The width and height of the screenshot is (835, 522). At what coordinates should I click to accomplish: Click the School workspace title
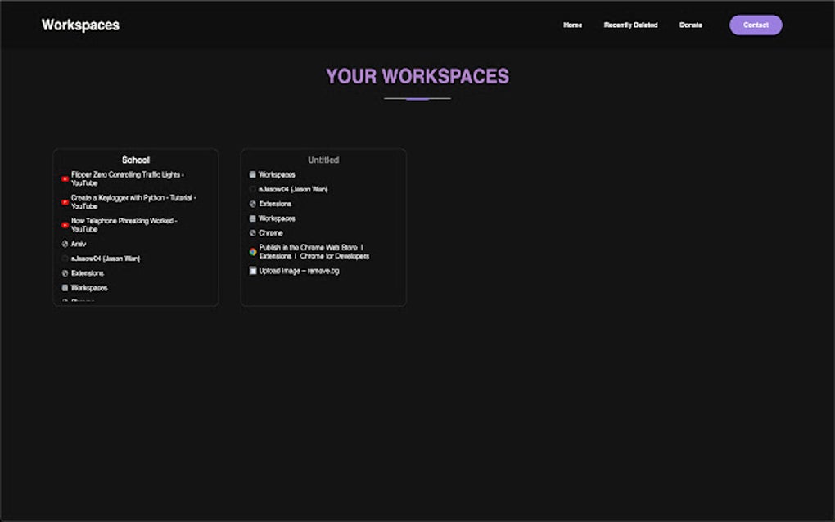point(135,160)
